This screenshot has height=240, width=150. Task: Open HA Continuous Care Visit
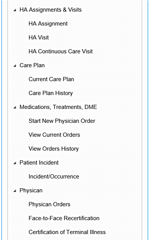[x=61, y=51]
